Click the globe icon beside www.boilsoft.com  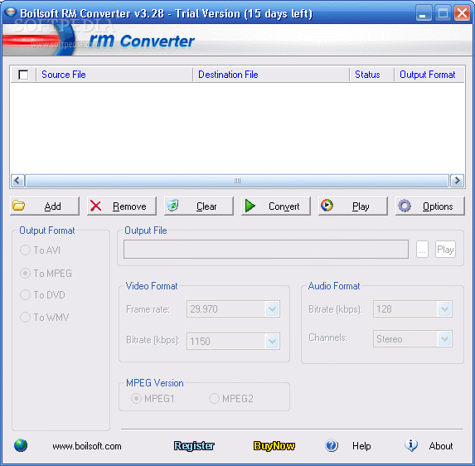pyautogui.click(x=21, y=445)
